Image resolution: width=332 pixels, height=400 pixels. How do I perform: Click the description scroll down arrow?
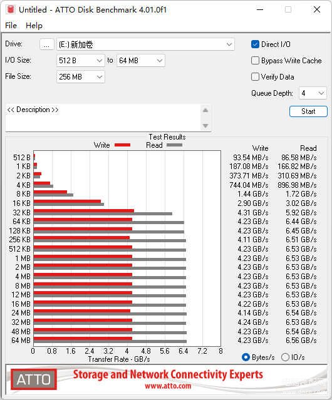tap(205, 126)
